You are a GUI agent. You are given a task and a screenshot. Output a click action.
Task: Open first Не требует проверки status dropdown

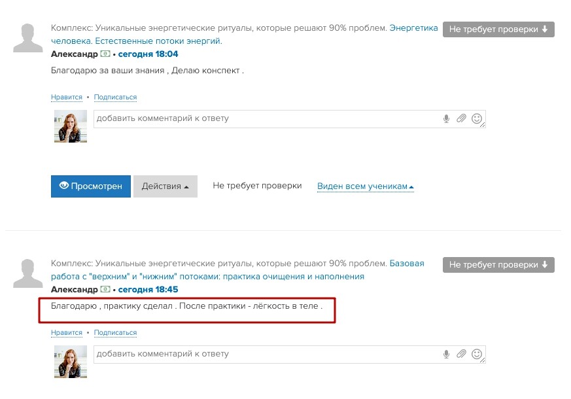click(x=498, y=29)
